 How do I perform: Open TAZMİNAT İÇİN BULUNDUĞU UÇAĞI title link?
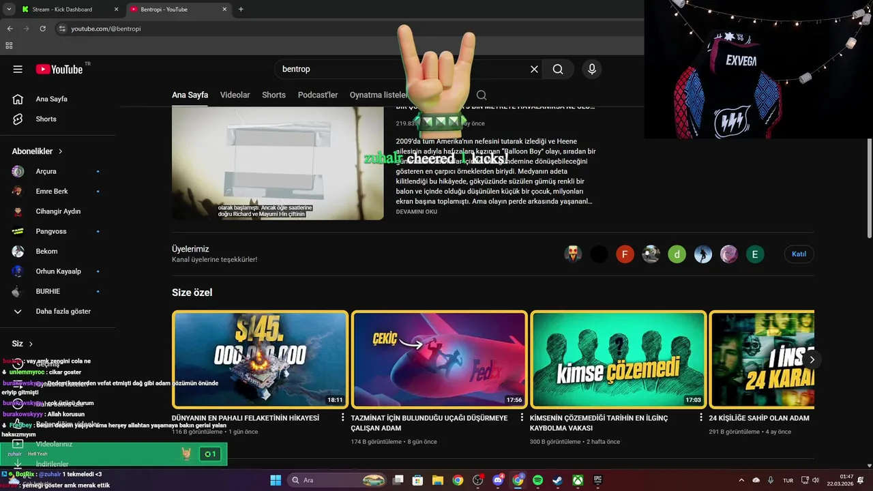(429, 423)
